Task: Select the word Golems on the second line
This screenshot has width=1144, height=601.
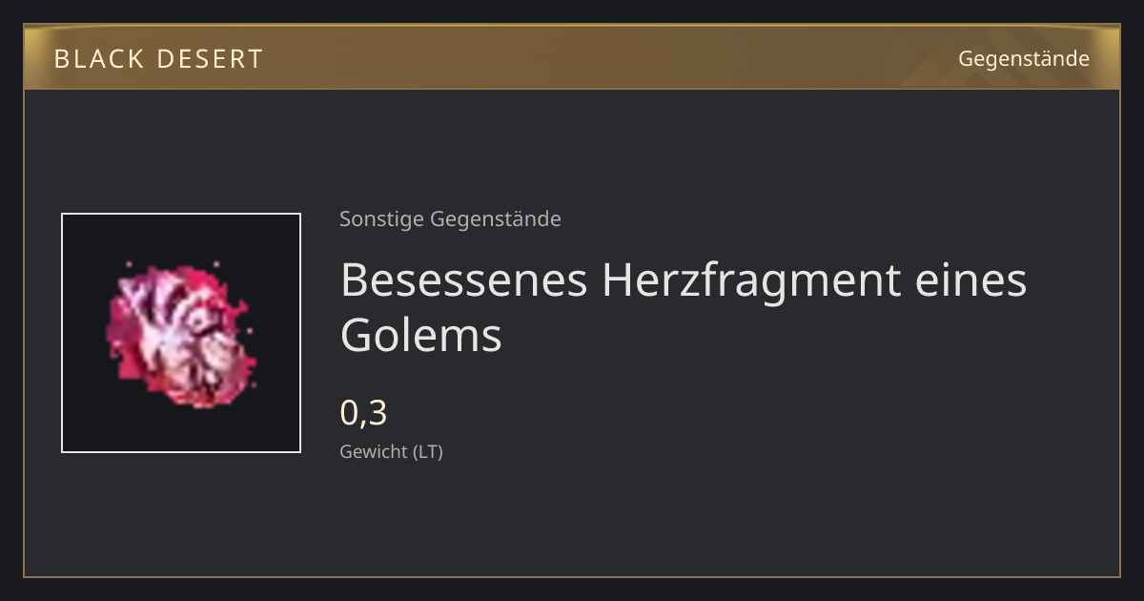Action: (x=421, y=335)
